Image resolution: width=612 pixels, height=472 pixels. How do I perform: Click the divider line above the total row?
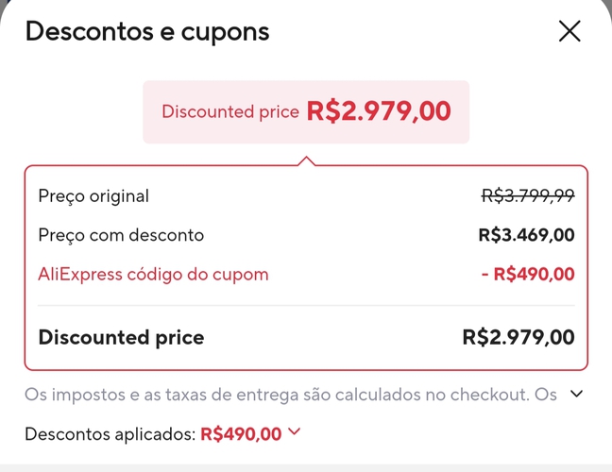pos(306,306)
